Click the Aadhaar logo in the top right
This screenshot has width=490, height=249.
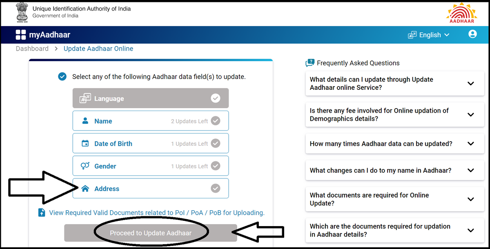(461, 12)
